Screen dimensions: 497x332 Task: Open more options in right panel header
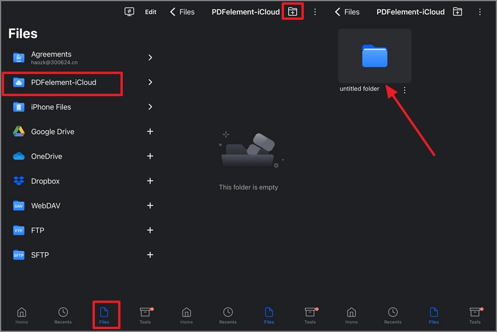pyautogui.click(x=480, y=12)
